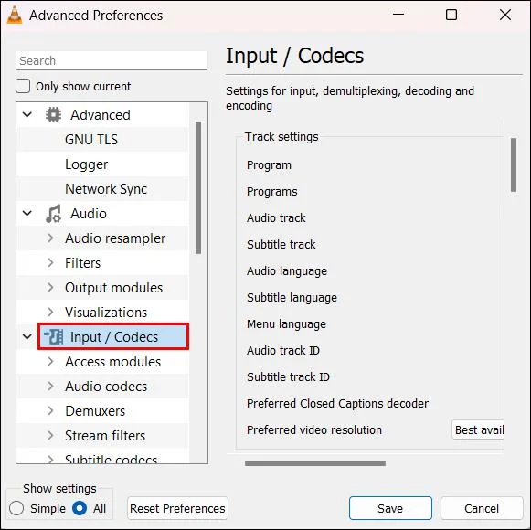Select the Simple settings radio button
The width and height of the screenshot is (531, 530).
16,508
